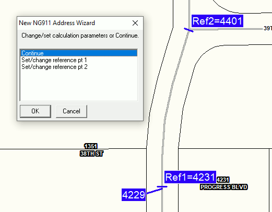Click the 1351 address number label
This screenshot has width=272, height=212.
click(x=91, y=146)
